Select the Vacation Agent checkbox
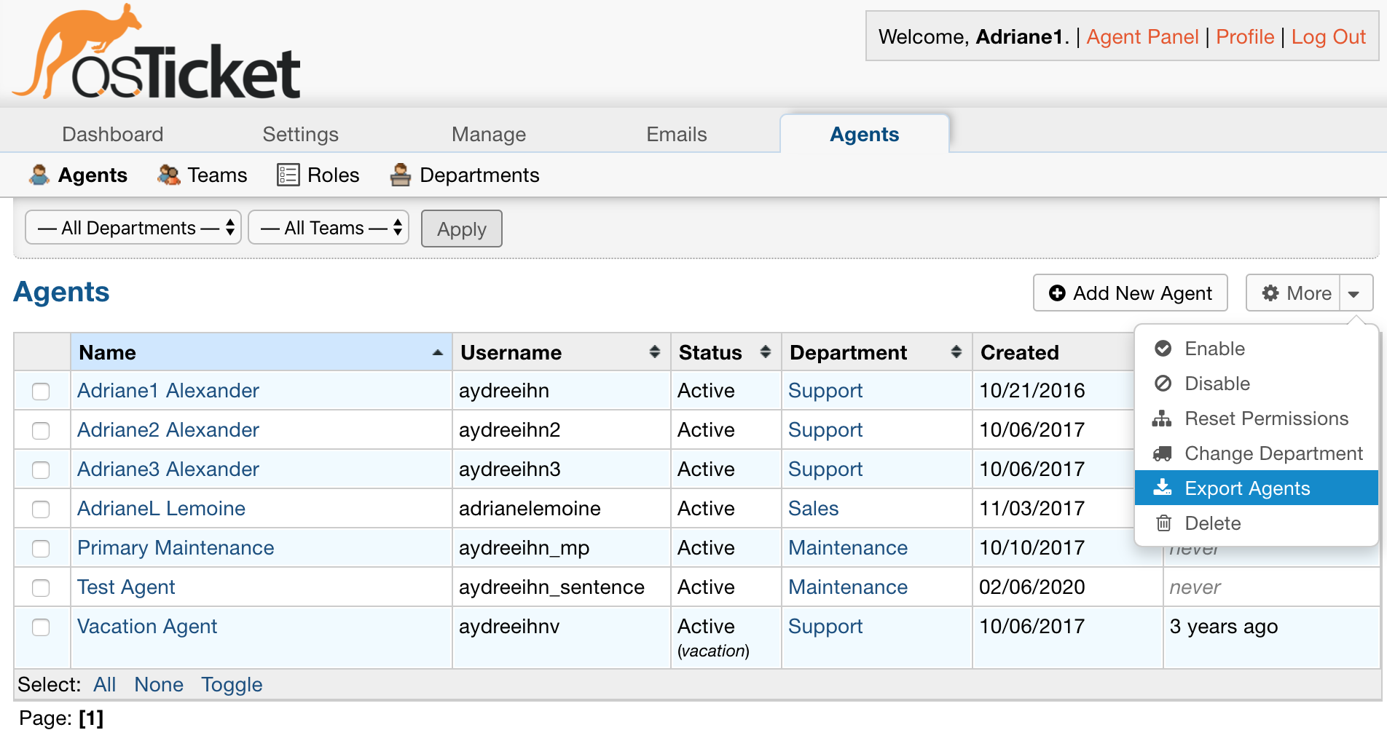 point(41,627)
